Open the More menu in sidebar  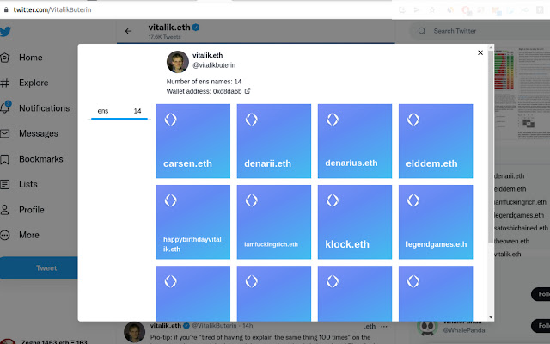[29, 235]
